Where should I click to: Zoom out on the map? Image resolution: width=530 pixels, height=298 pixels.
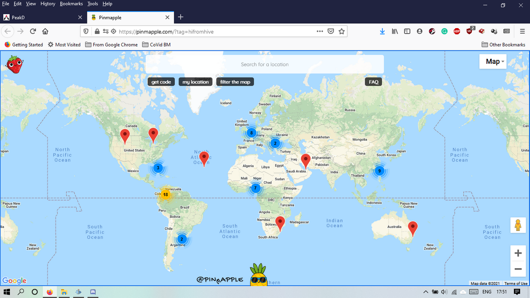(518, 269)
